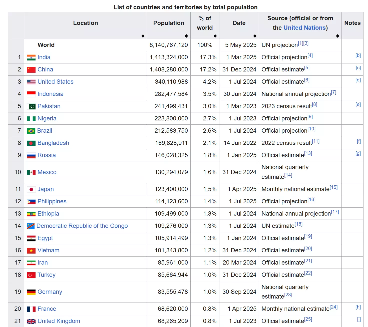Screen dimensions: 368x327
Task: Visit the Egypt country link
Action: coord(45,238)
